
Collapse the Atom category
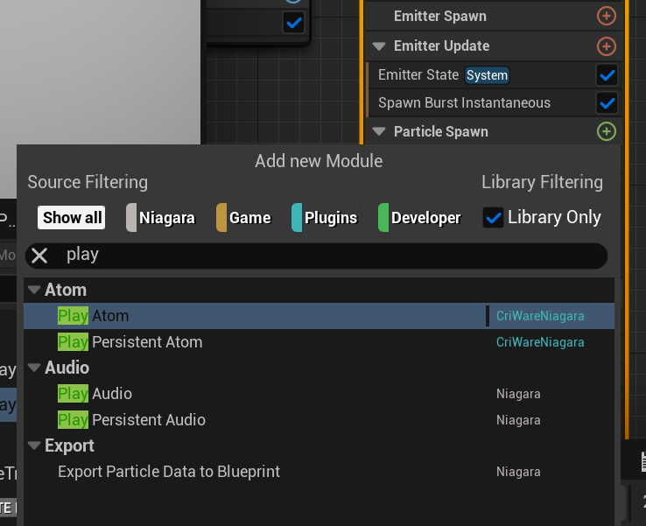pos(34,290)
